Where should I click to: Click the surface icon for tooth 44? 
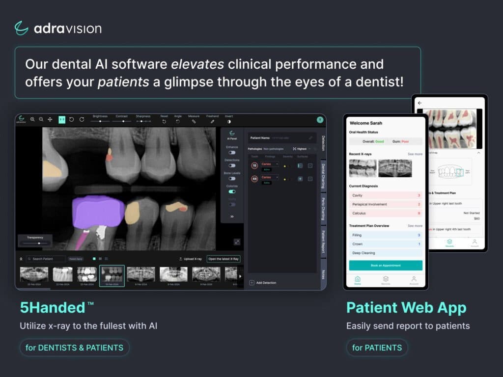[x=300, y=179]
